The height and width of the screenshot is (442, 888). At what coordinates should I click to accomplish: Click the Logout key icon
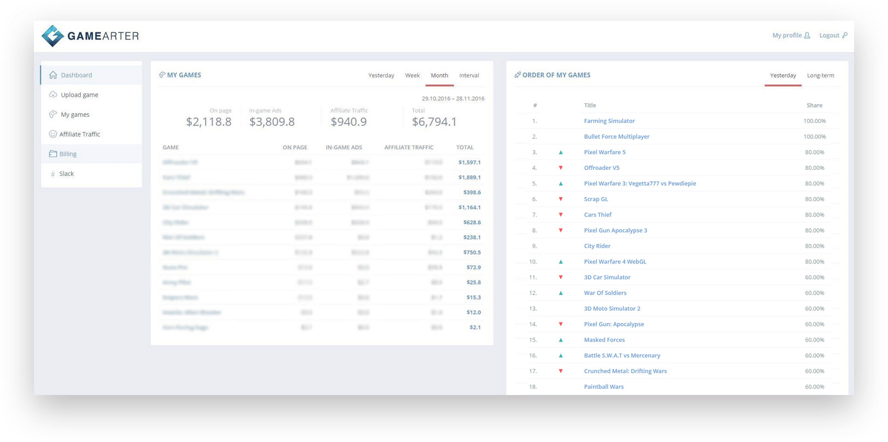pyautogui.click(x=845, y=36)
